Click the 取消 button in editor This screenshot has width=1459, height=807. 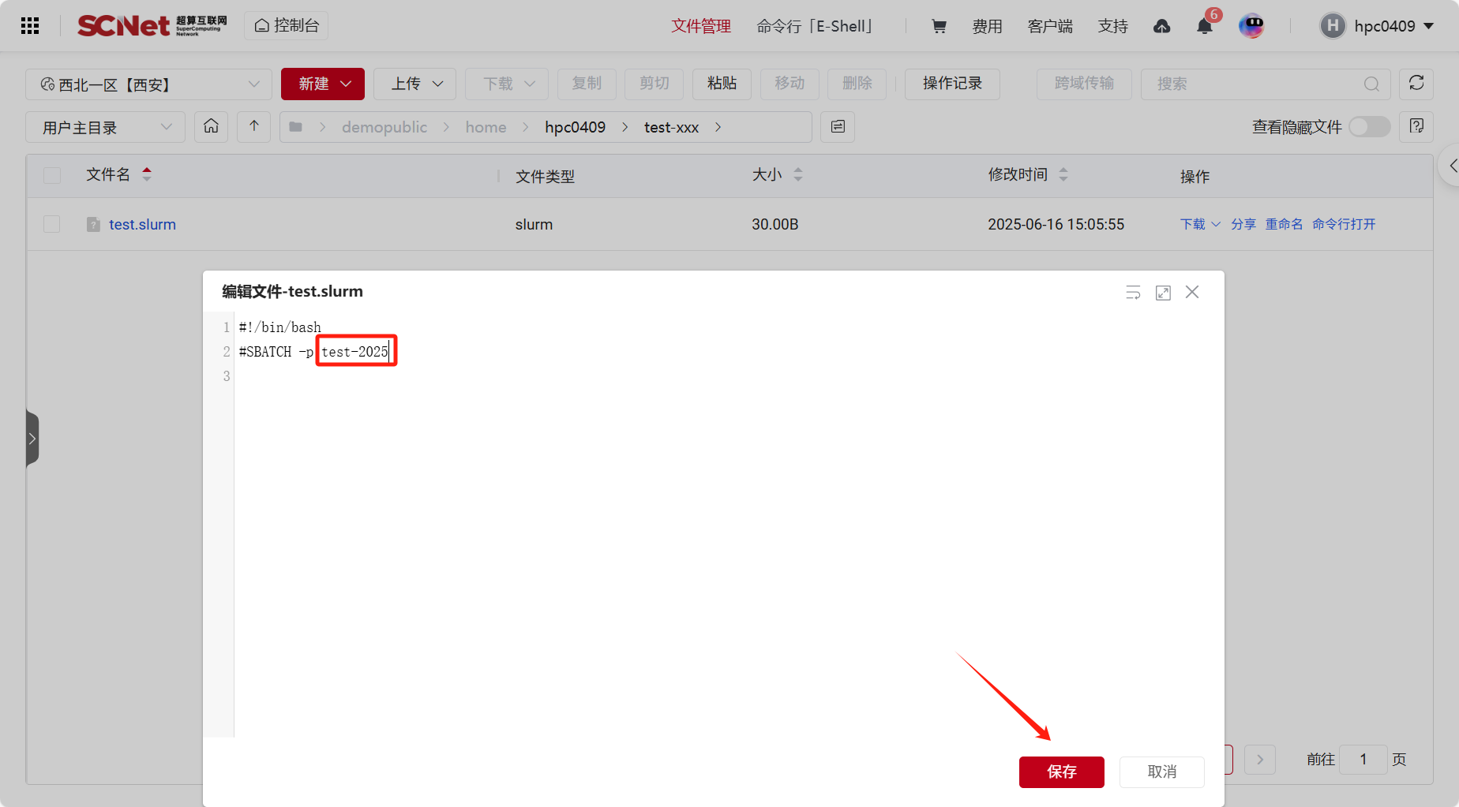tap(1161, 772)
